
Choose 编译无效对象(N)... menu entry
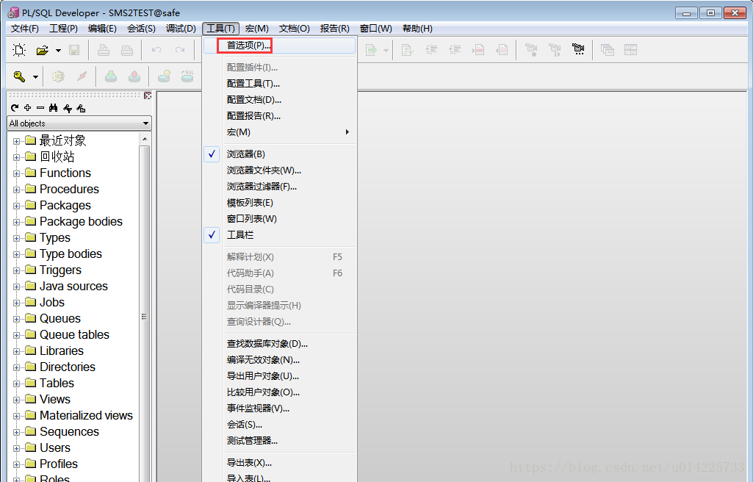point(279,360)
